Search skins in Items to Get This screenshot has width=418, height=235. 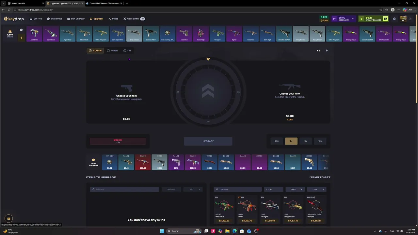tap(237, 189)
